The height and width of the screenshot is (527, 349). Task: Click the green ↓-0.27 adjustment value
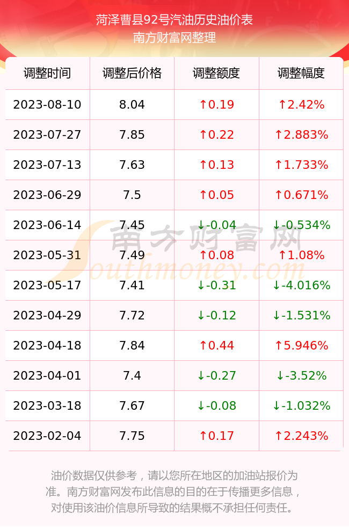click(x=216, y=375)
